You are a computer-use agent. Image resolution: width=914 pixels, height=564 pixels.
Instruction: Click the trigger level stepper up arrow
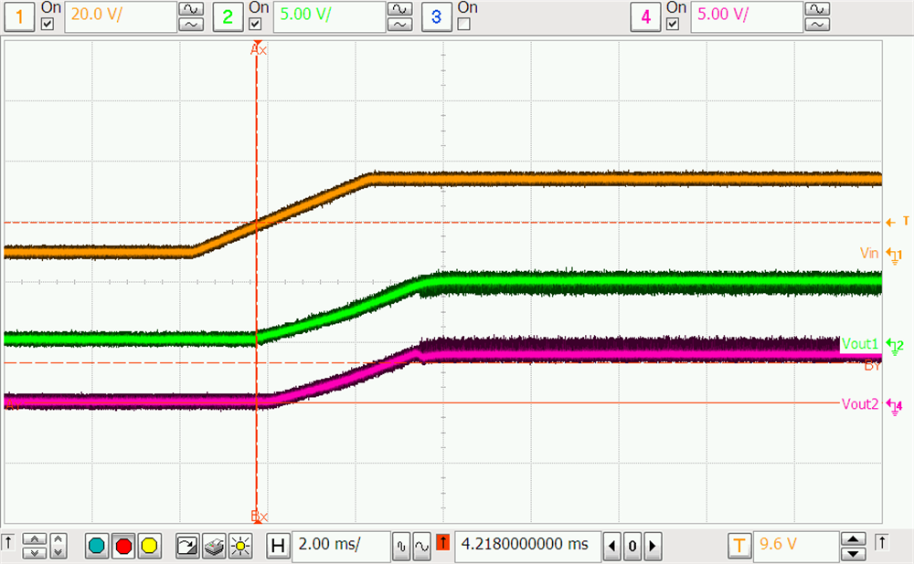coord(853,539)
